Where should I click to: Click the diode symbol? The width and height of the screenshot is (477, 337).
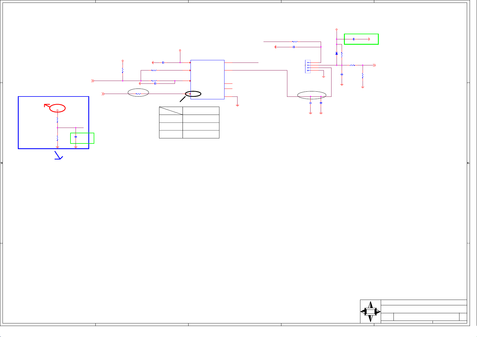point(337,53)
